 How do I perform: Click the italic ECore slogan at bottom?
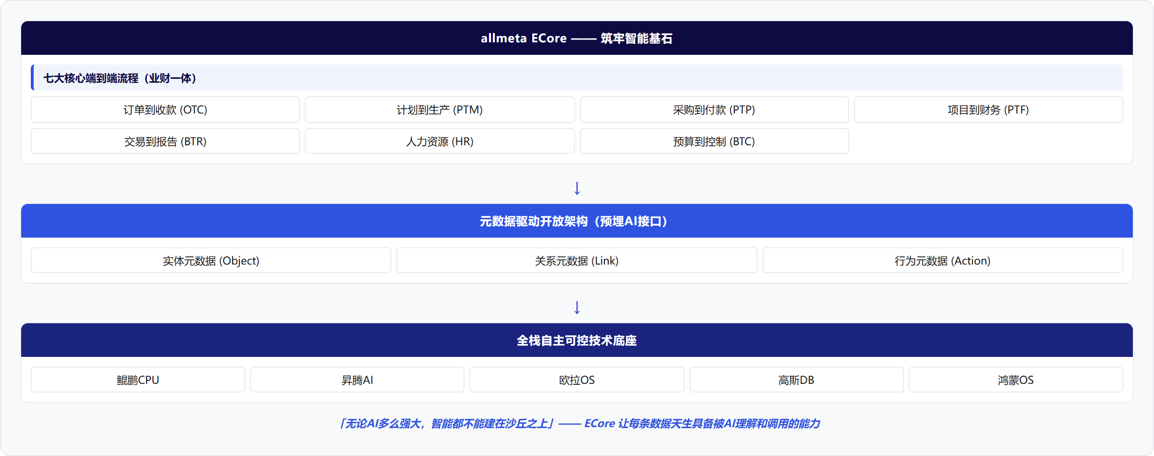coord(579,423)
